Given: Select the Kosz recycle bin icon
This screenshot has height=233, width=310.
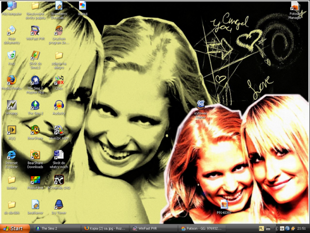Looking at the screenshot, I should 11,56.
